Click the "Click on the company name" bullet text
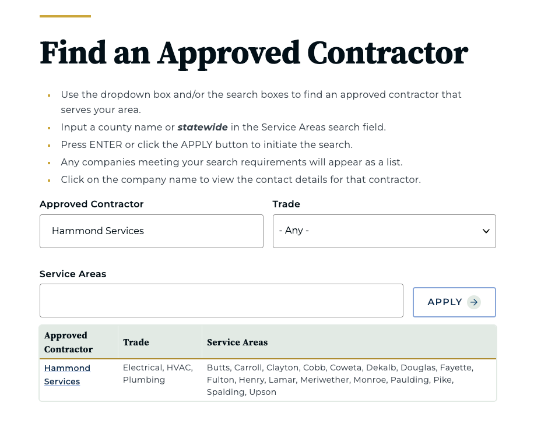This screenshot has height=431, width=541. [240, 179]
